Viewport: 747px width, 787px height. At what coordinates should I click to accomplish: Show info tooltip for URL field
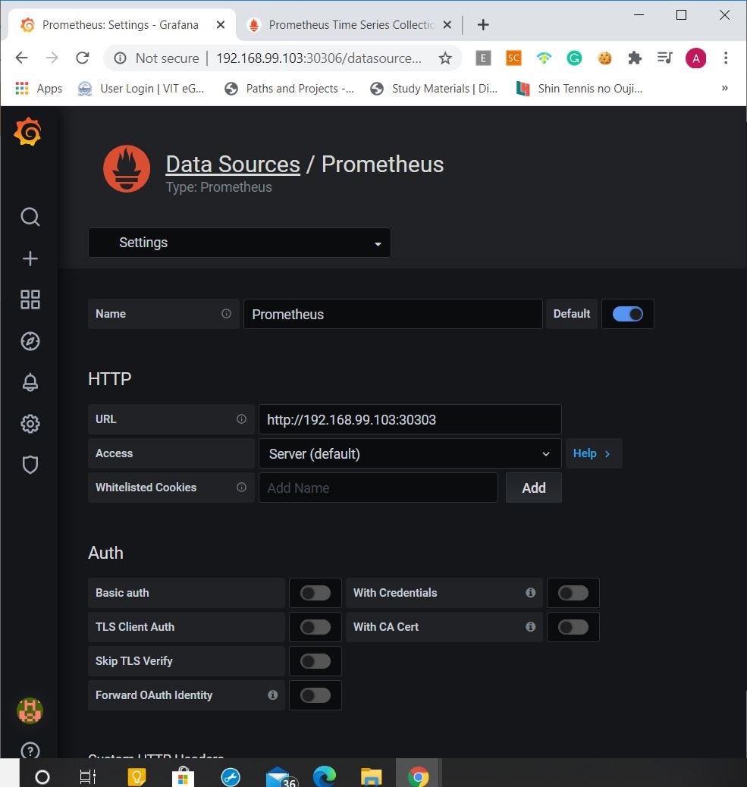tap(241, 419)
